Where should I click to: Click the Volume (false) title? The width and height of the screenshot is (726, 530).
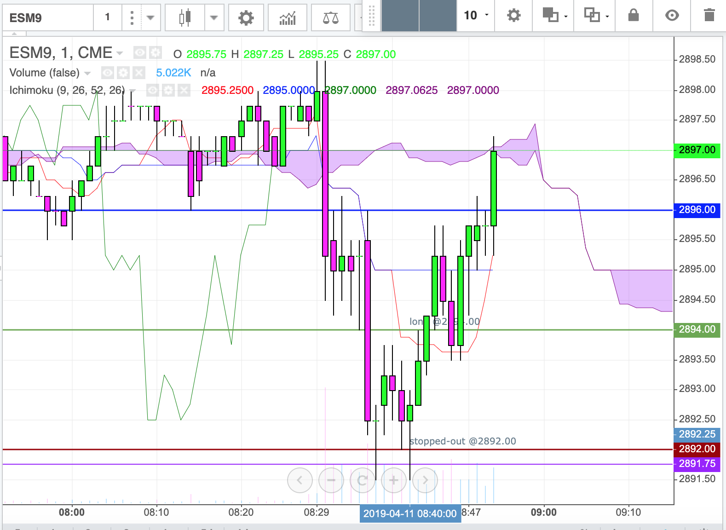[44, 73]
